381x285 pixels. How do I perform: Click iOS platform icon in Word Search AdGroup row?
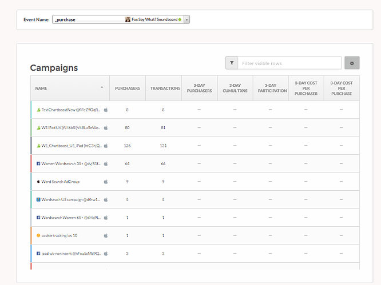point(106,182)
